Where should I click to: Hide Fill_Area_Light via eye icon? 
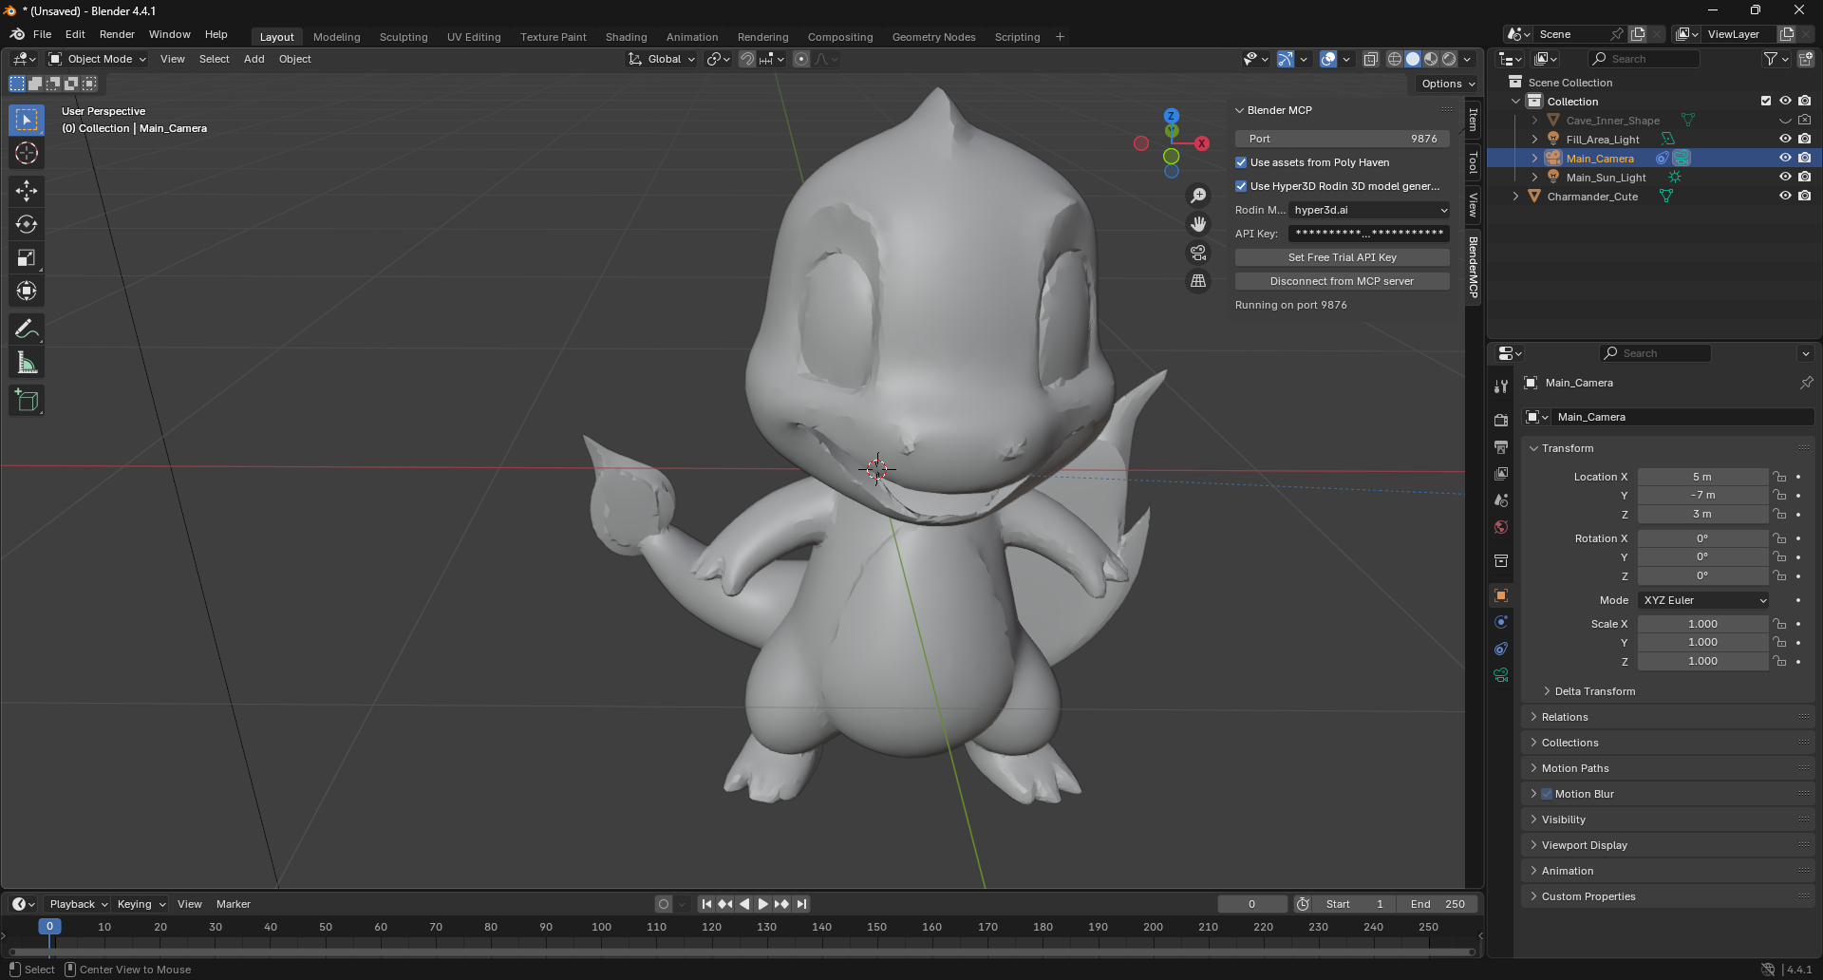point(1785,139)
